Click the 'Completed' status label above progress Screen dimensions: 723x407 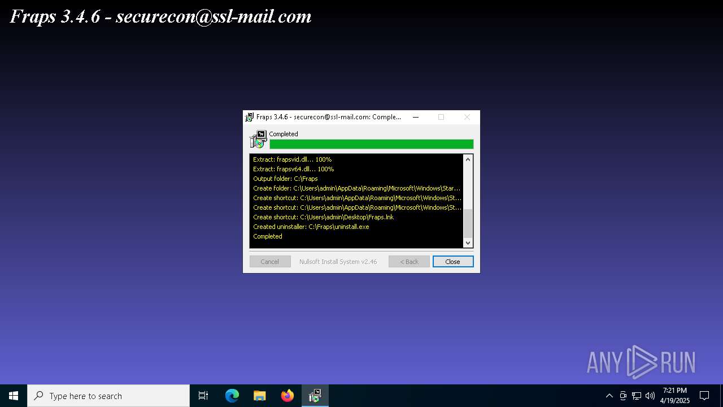coord(284,134)
